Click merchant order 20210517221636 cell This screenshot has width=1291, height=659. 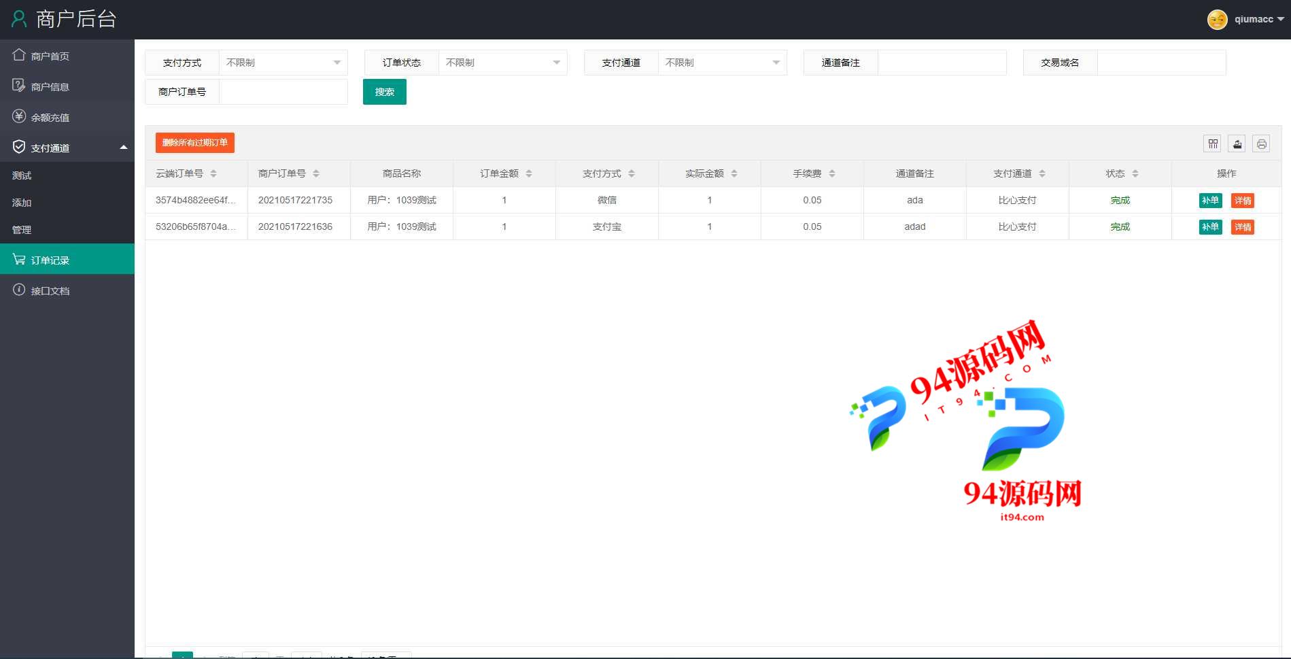pos(299,226)
